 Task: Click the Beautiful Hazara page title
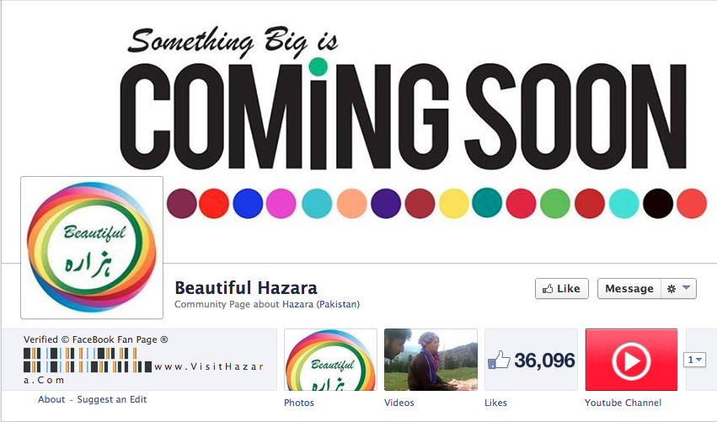pyautogui.click(x=246, y=288)
